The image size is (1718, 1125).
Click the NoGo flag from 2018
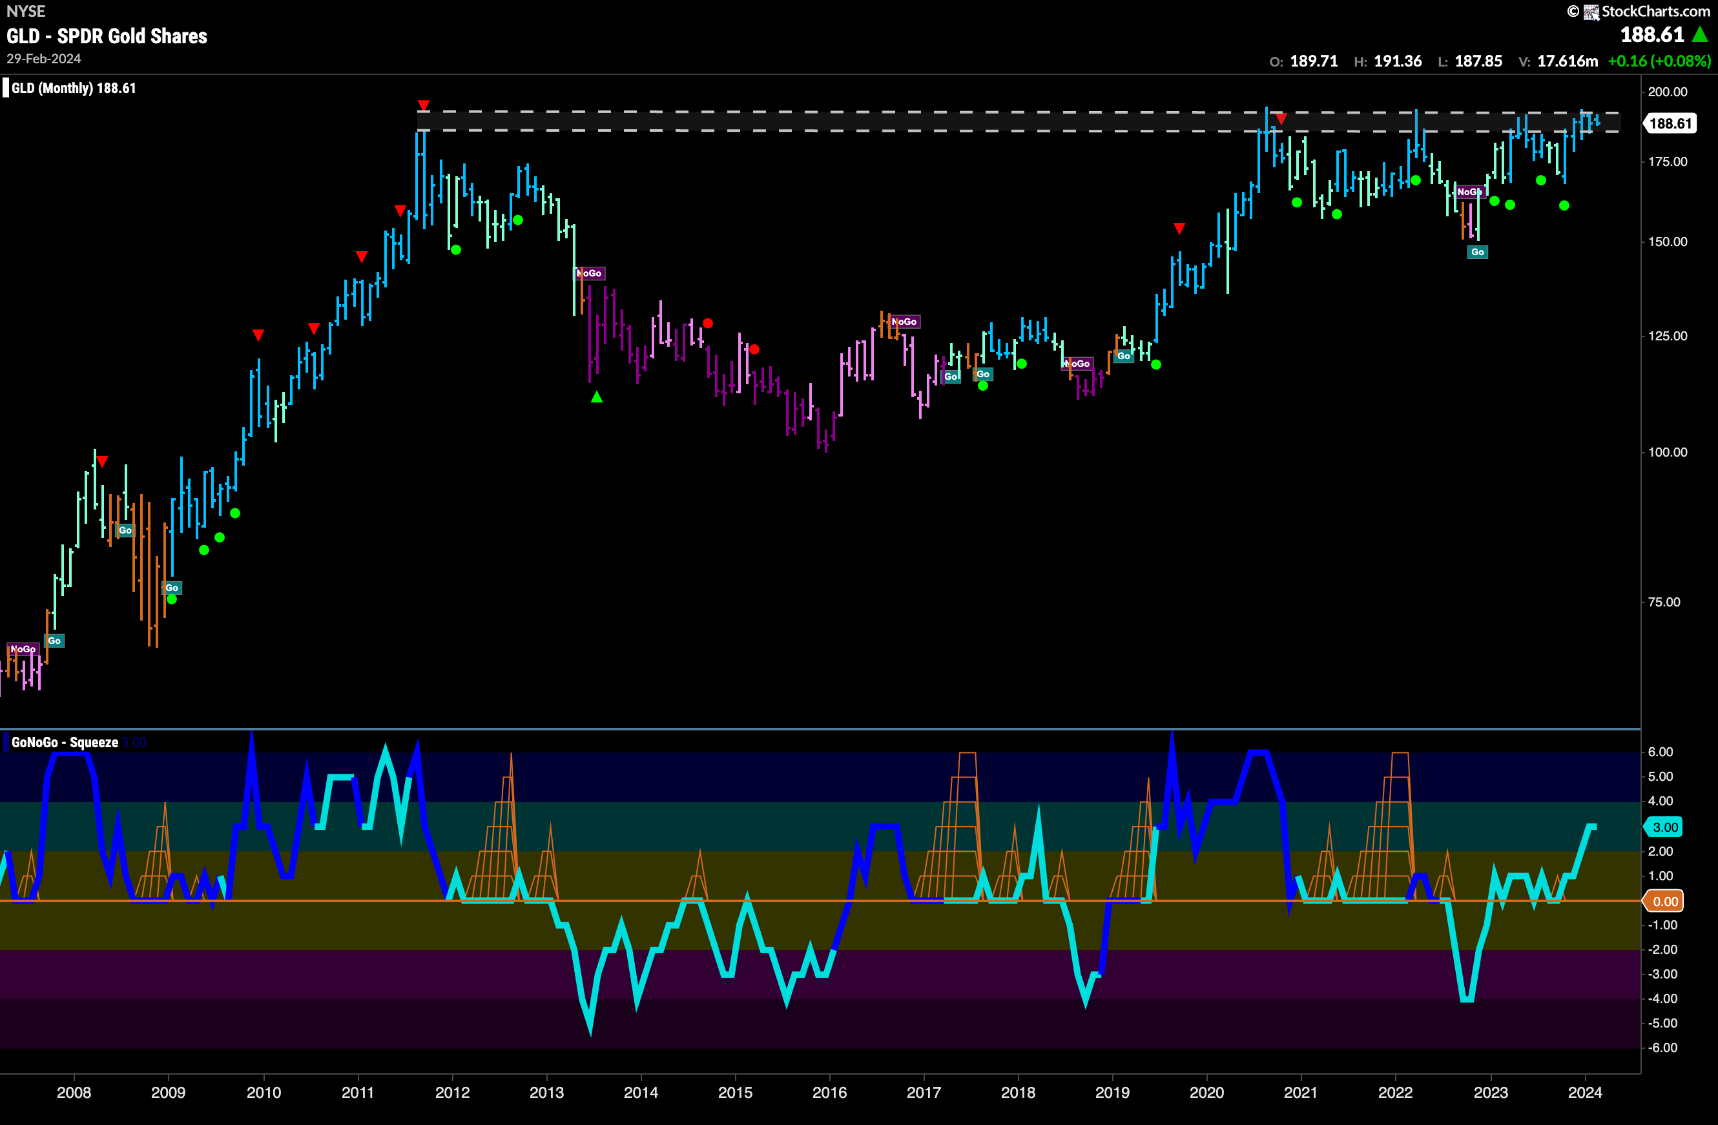coord(1078,364)
